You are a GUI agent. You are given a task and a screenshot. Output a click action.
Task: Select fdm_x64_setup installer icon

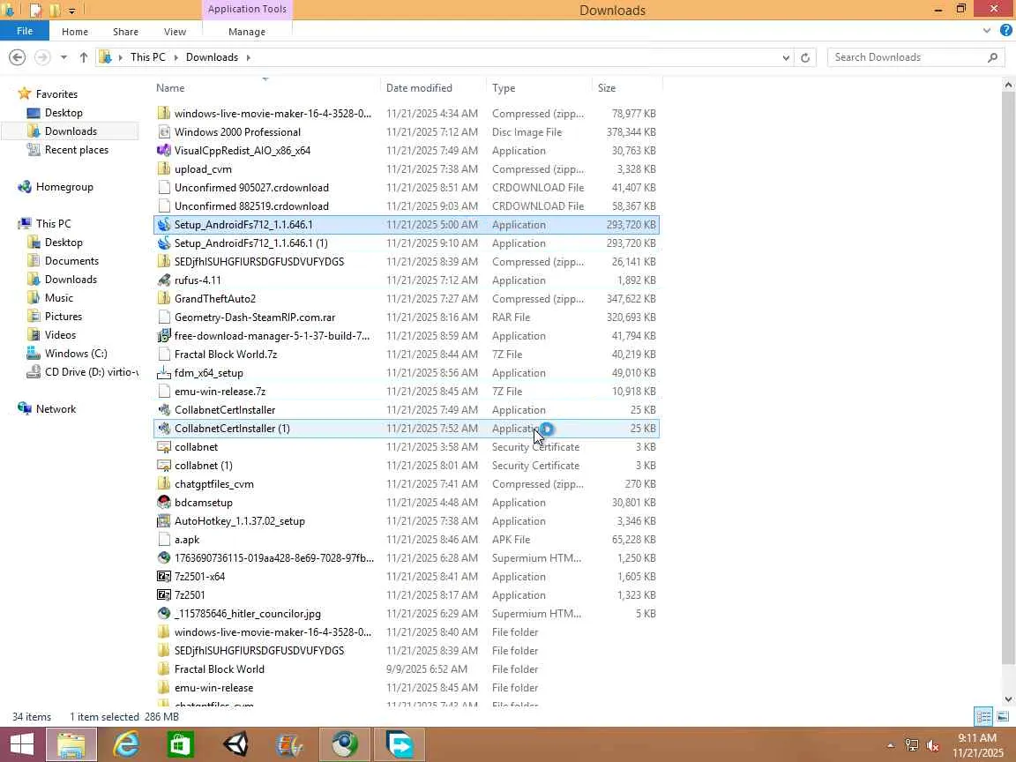coord(164,373)
